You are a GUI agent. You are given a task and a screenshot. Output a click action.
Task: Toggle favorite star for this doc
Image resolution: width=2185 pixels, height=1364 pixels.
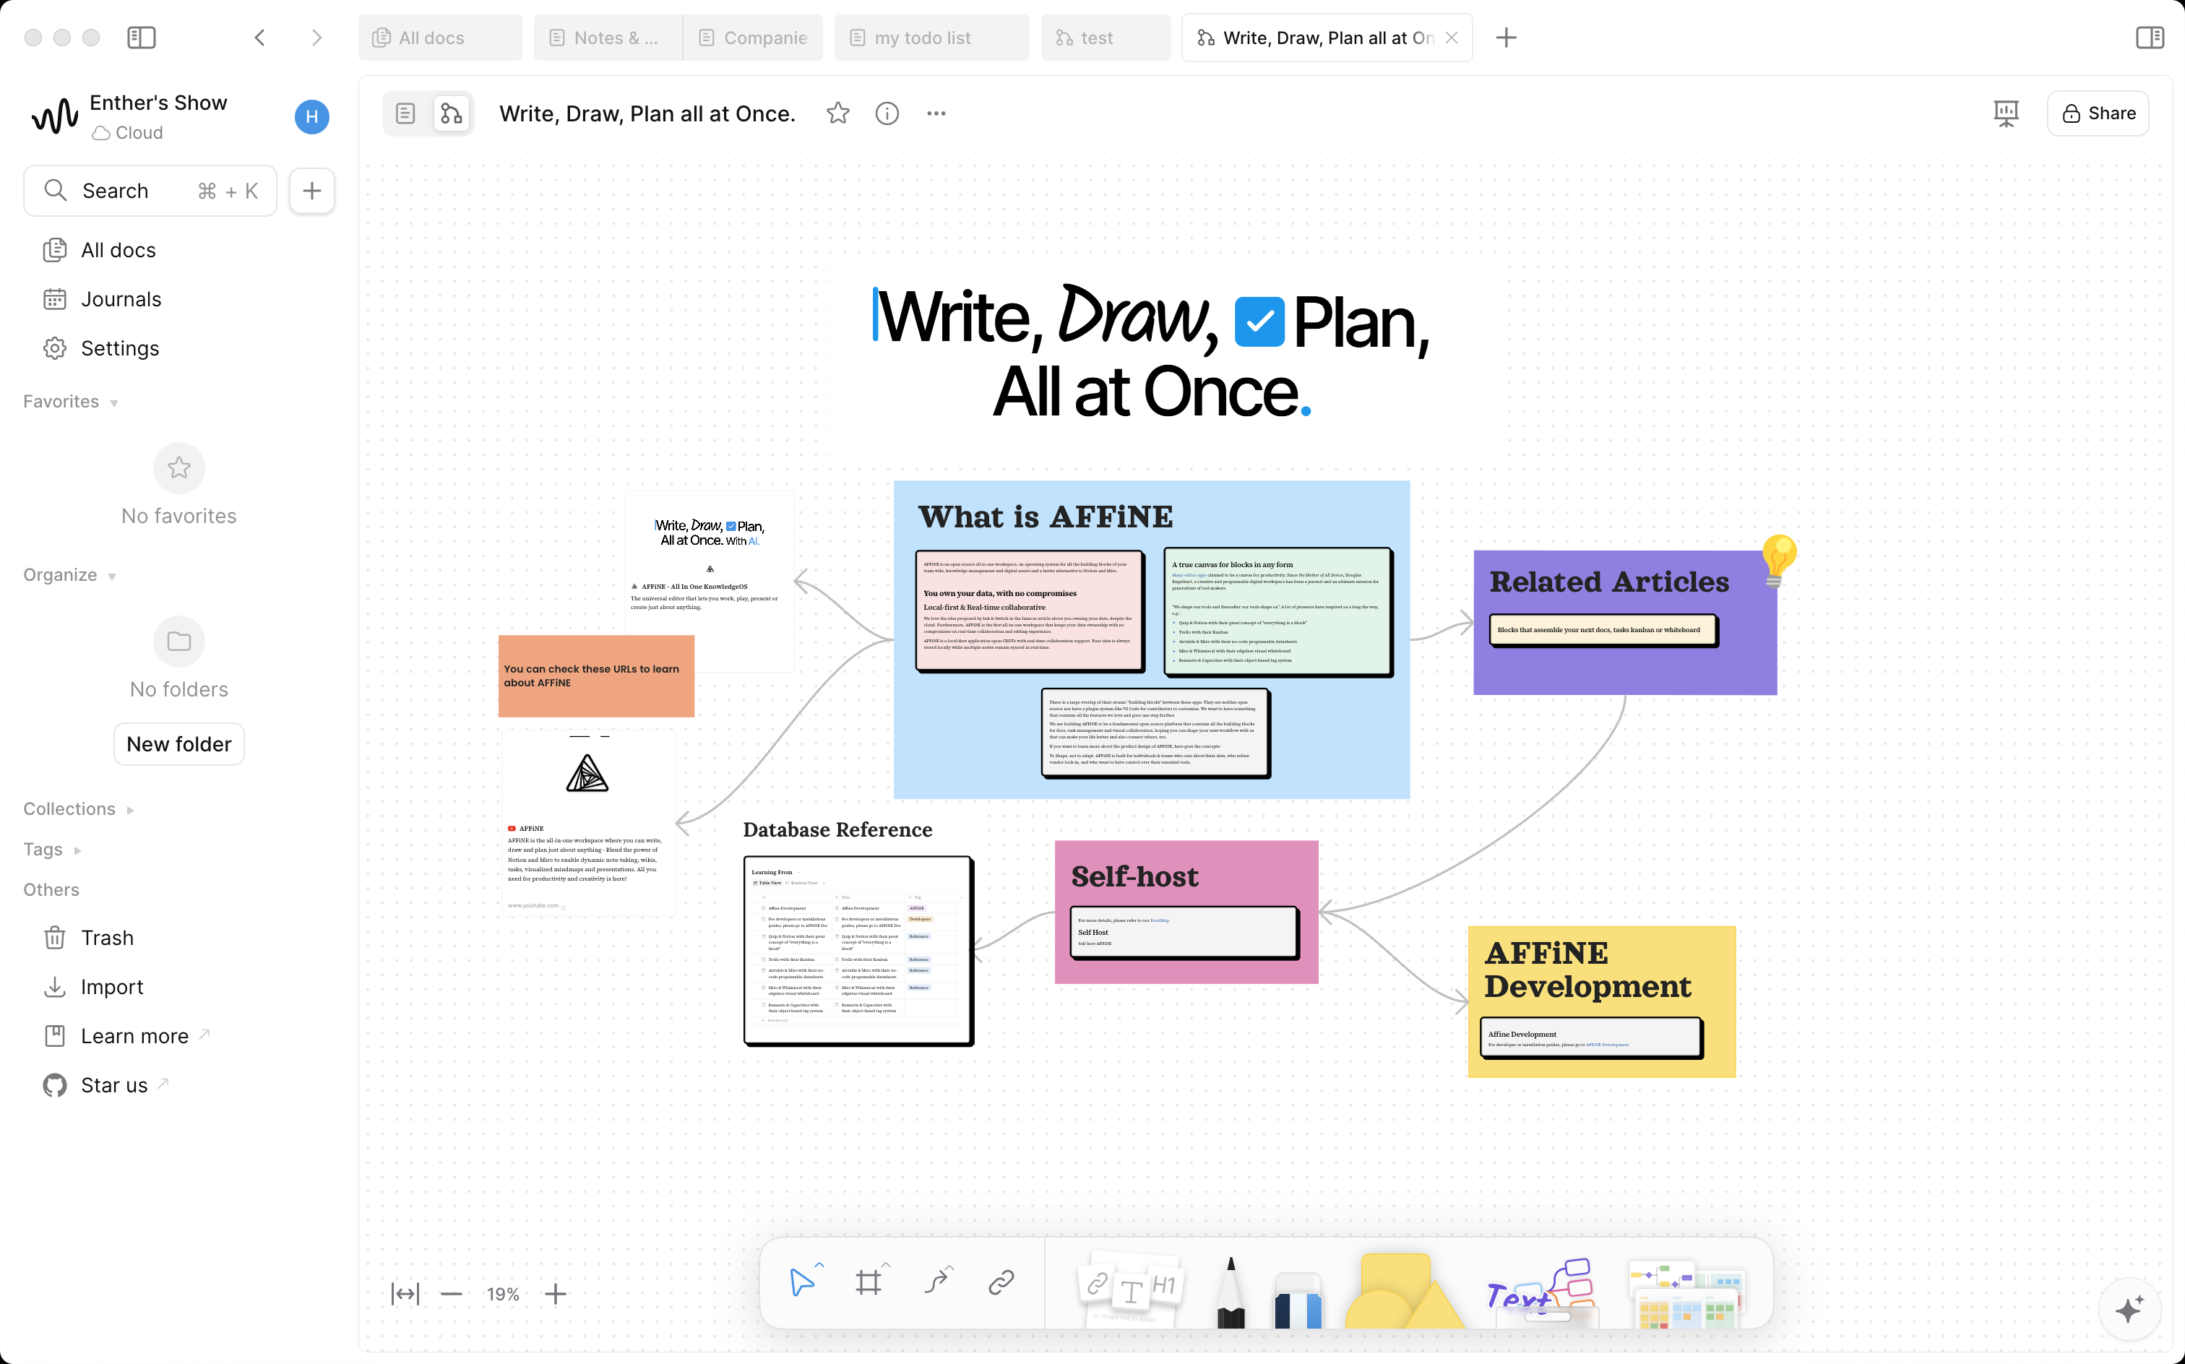click(838, 113)
